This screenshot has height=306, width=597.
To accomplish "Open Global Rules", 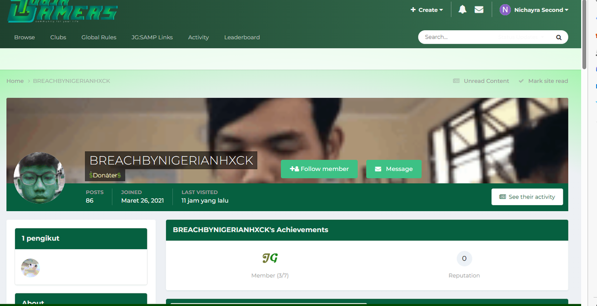I will coord(99,37).
